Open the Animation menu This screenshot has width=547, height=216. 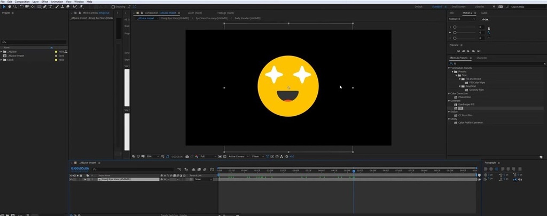[x=57, y=2]
